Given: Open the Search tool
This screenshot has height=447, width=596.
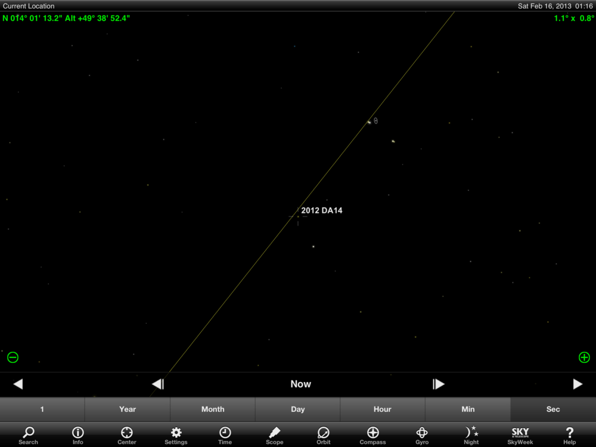Looking at the screenshot, I should 28,434.
